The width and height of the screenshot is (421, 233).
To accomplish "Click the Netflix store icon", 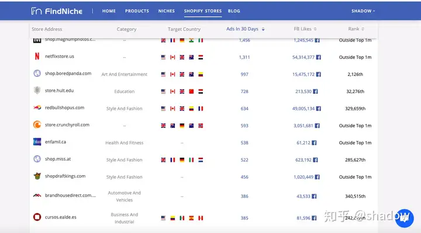I will click(37, 56).
